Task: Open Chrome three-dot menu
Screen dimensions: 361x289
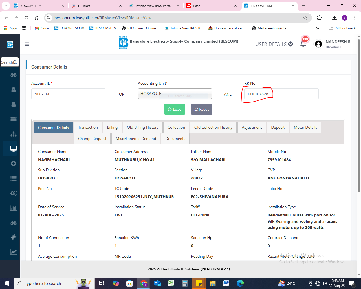Action: [x=355, y=18]
